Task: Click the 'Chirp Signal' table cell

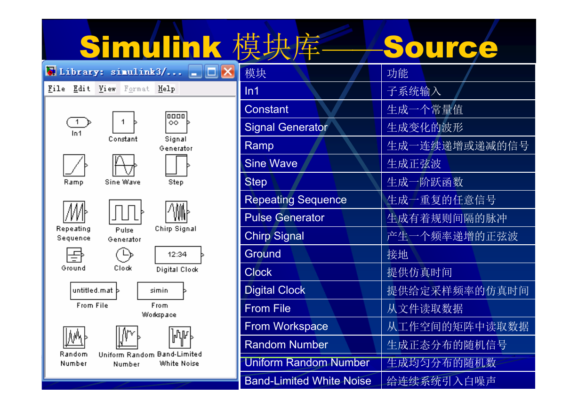Action: pos(311,236)
